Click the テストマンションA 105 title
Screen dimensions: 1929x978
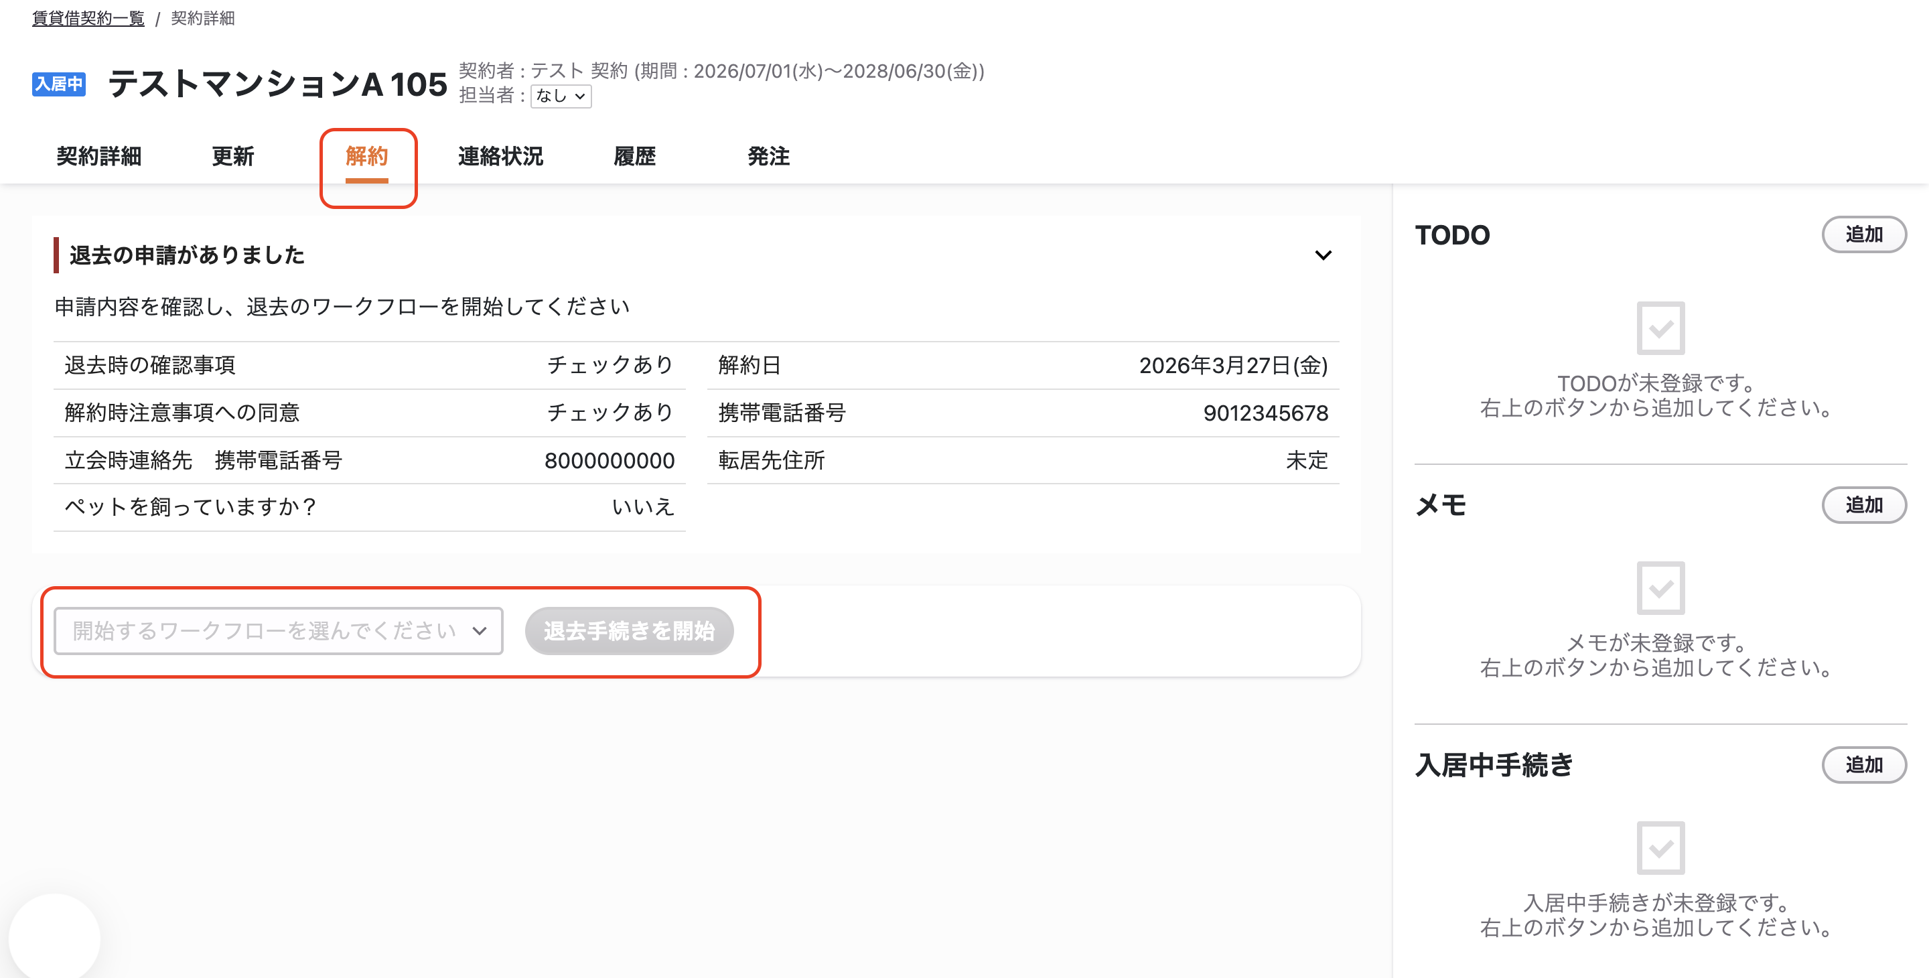tap(278, 84)
